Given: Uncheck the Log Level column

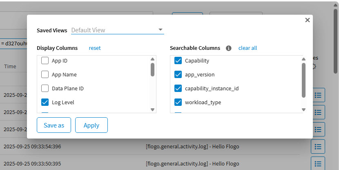Looking at the screenshot, I should click(x=45, y=102).
